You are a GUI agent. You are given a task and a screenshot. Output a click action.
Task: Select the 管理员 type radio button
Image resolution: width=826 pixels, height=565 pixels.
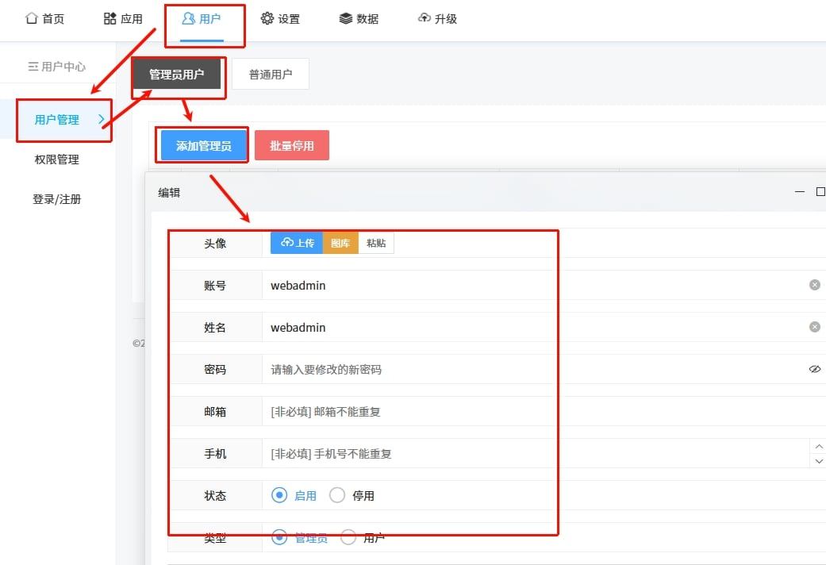click(279, 537)
